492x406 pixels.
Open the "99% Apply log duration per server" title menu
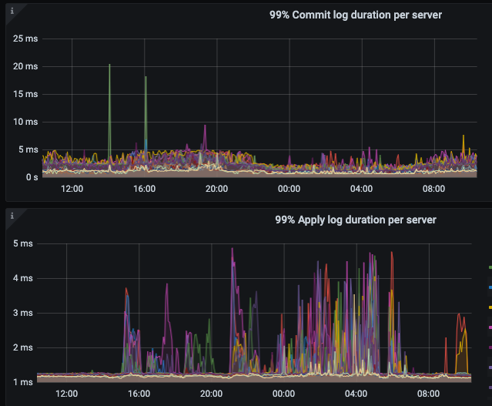pyautogui.click(x=355, y=220)
